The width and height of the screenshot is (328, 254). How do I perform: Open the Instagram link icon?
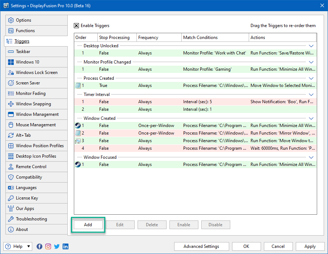click(x=48, y=246)
